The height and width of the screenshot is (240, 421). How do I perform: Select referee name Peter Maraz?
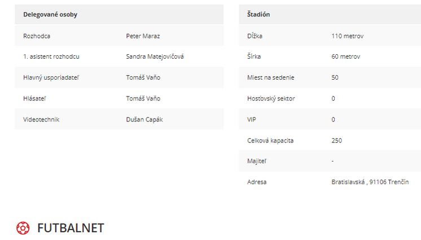(143, 36)
